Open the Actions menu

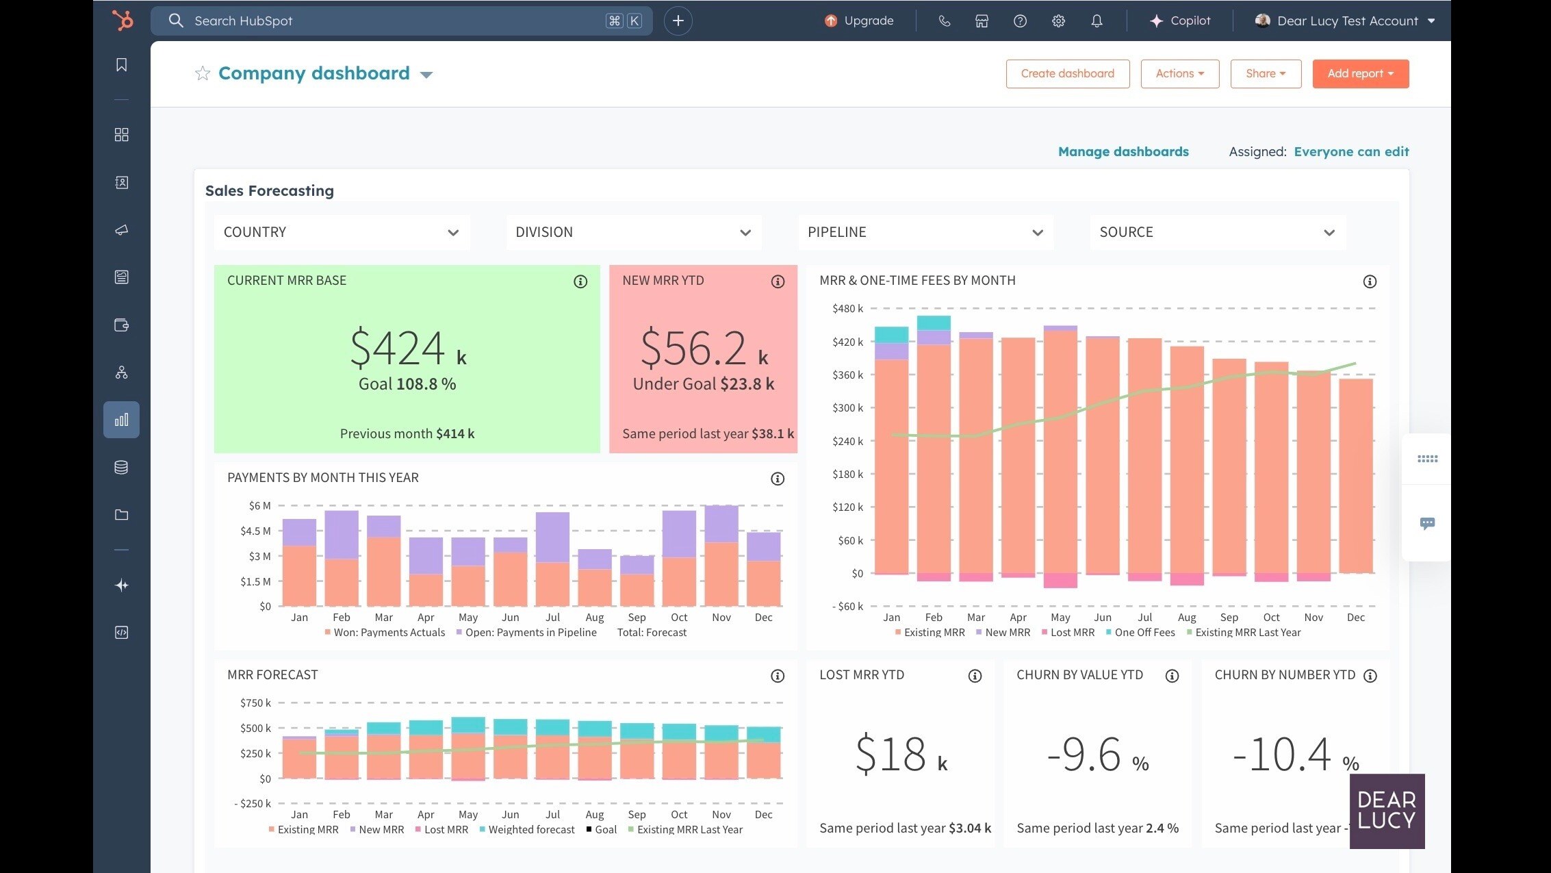[1179, 73]
